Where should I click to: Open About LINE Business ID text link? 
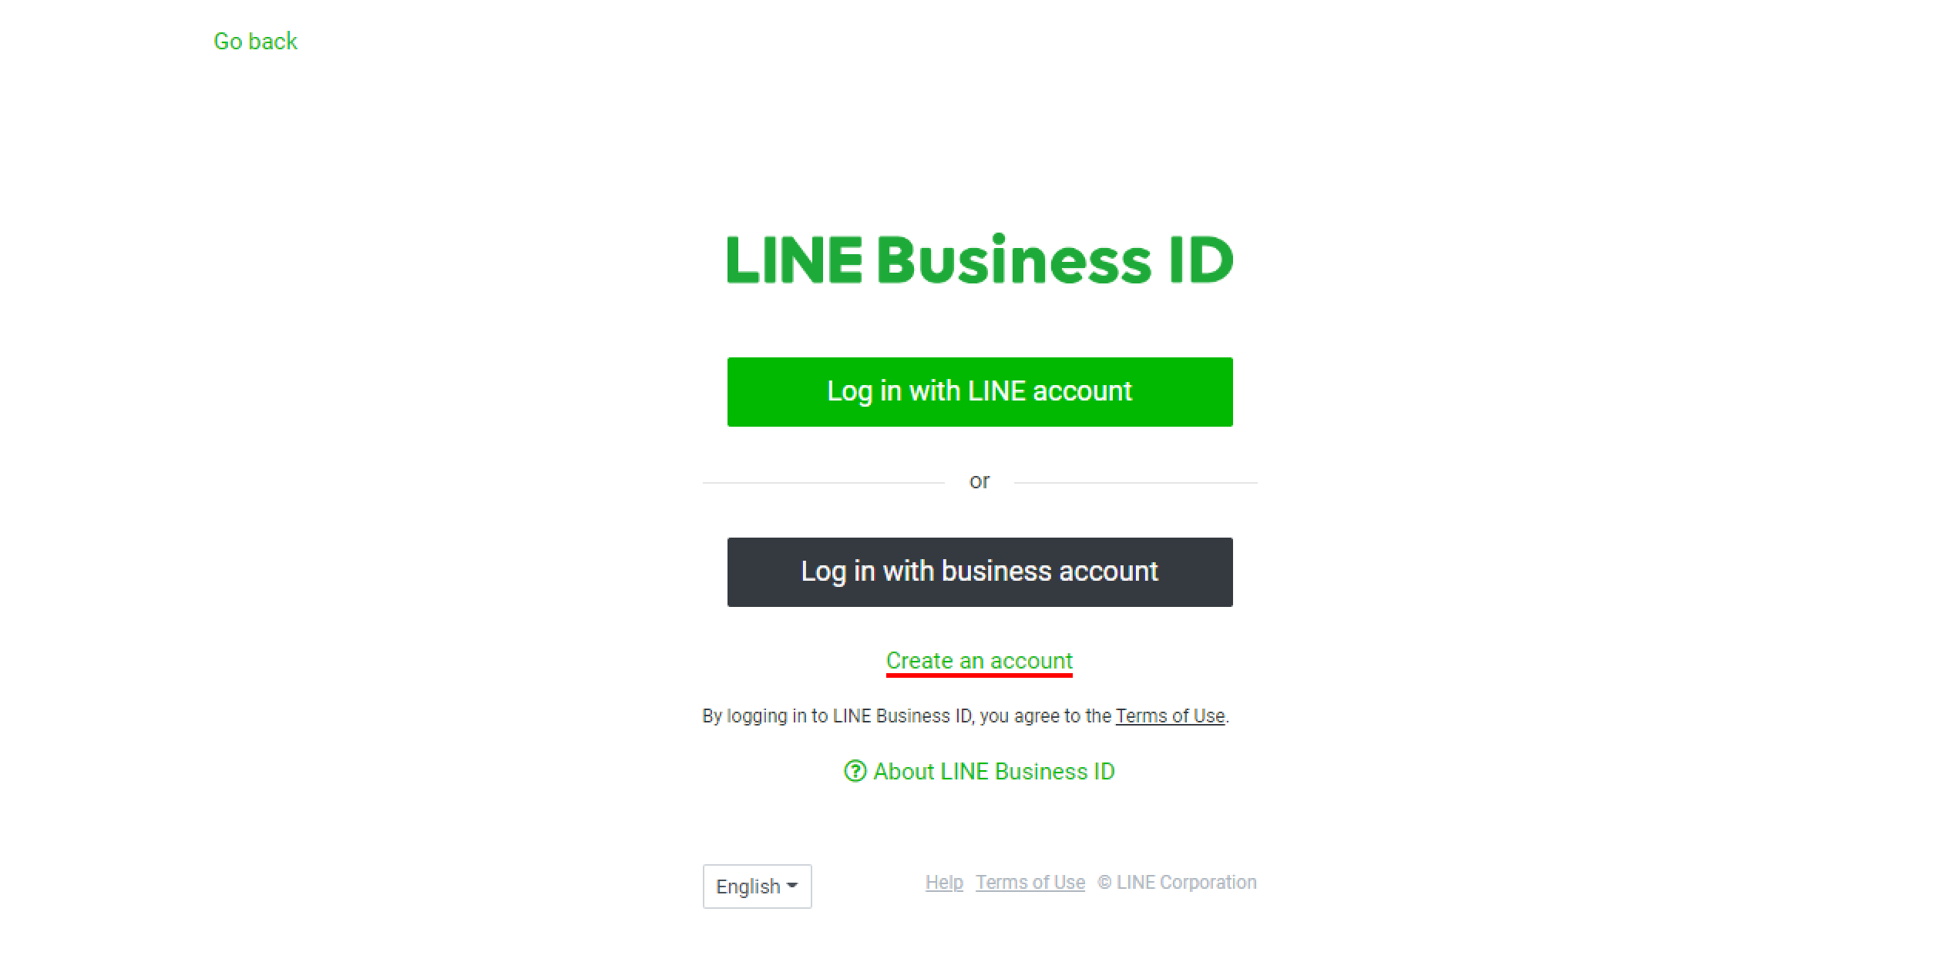[x=993, y=771]
